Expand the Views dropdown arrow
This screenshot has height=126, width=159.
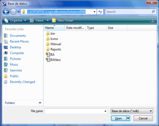(x=48, y=20)
